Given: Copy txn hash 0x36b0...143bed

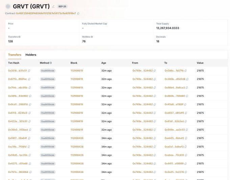Looking at the screenshot, I should tap(30, 130).
